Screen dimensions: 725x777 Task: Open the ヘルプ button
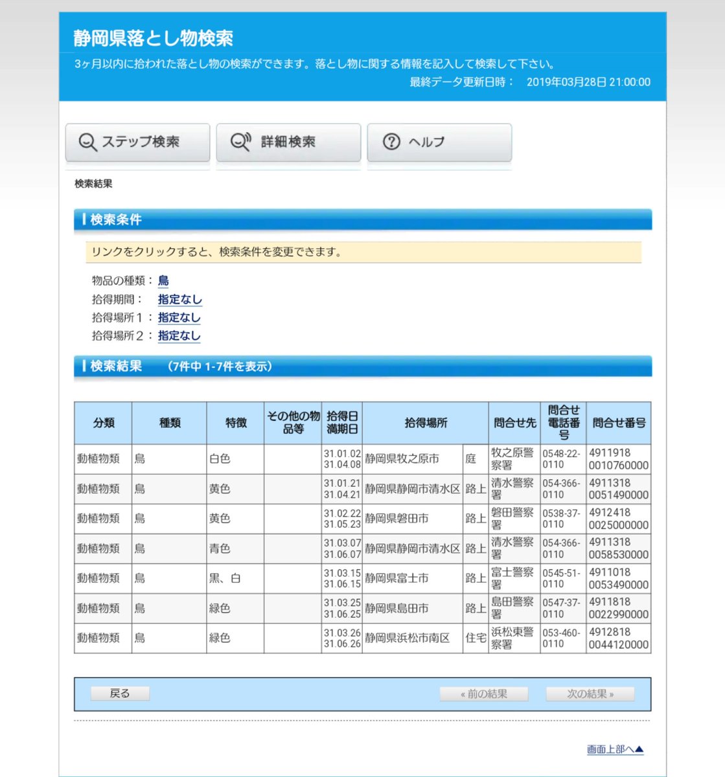point(439,142)
